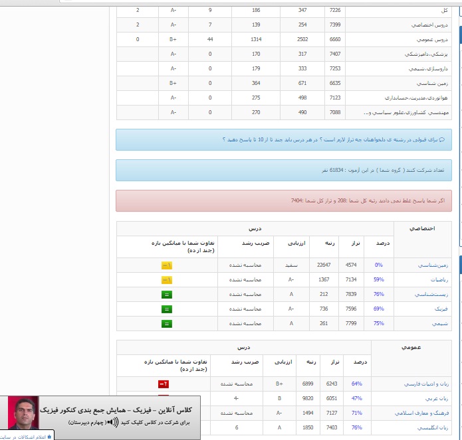Click the yellow −1 badge in زمین‌شناسی row
This screenshot has height=440, width=462.
[166, 265]
